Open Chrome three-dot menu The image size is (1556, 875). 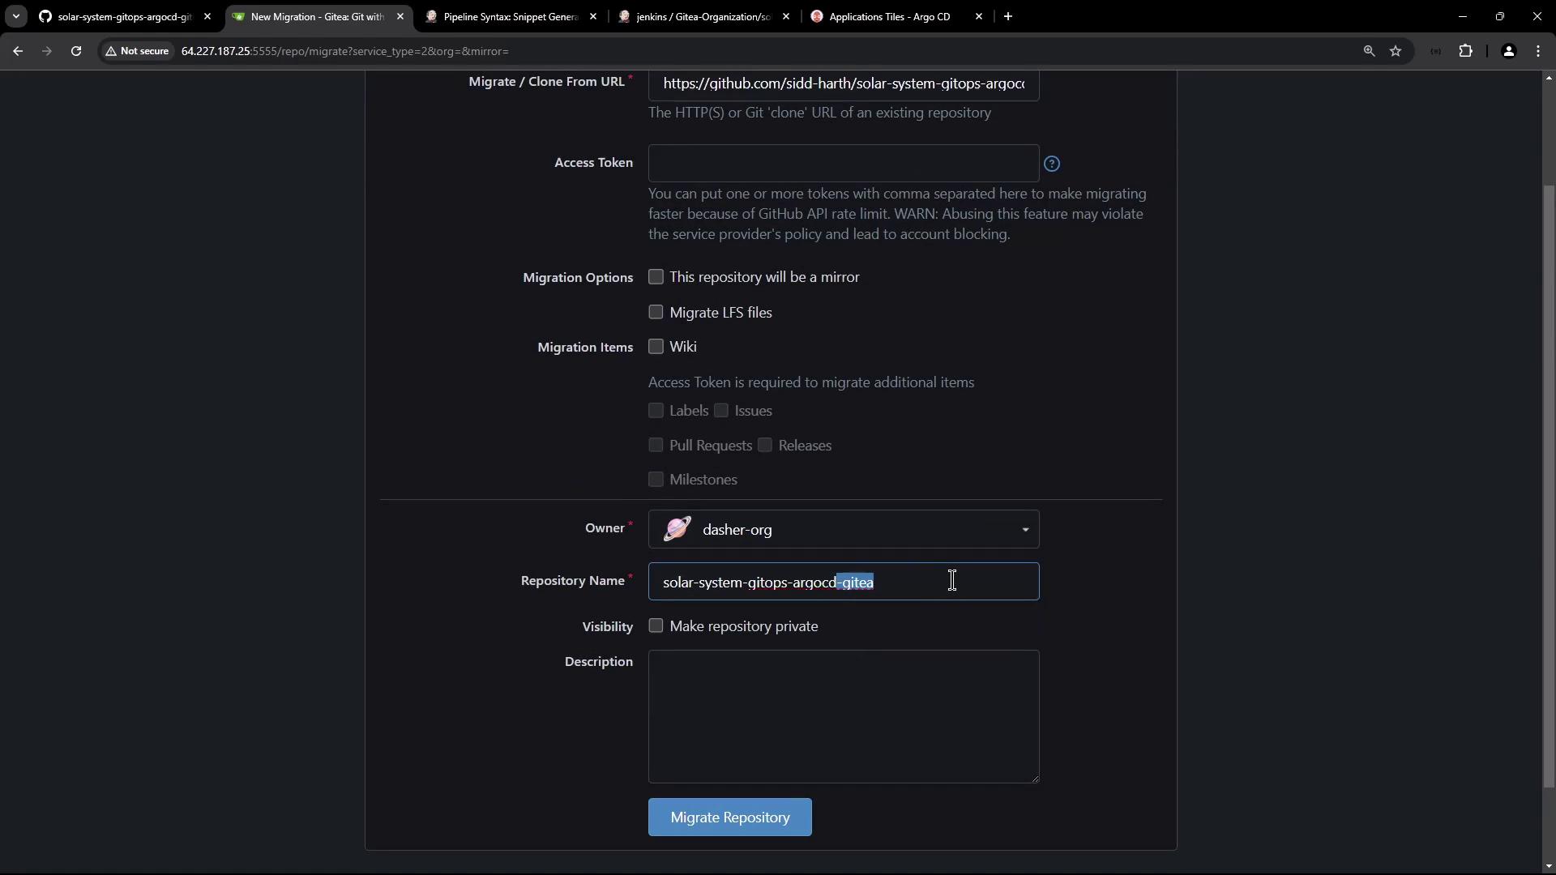(x=1538, y=51)
